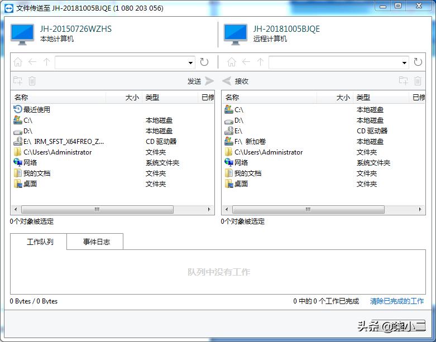Go up one level in local pane
This screenshot has height=342, width=436.
pos(47,62)
